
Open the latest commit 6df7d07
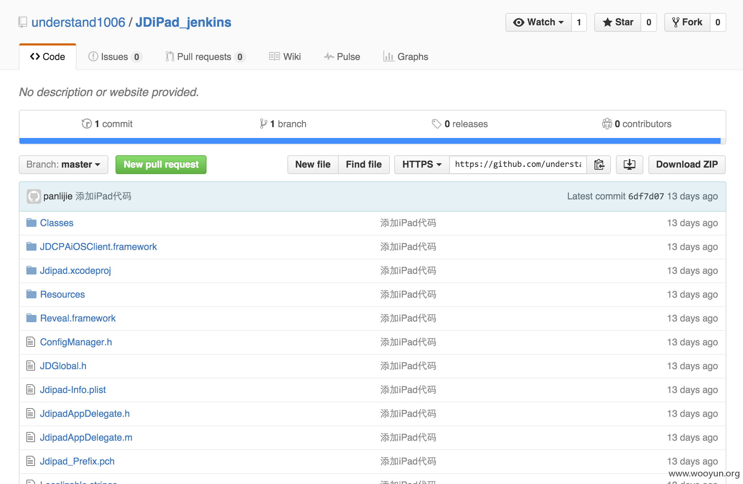click(x=646, y=196)
